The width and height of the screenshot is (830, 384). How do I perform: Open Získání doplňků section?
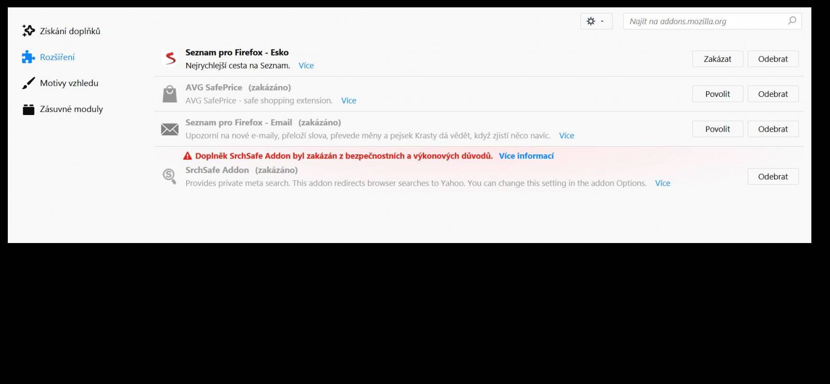tap(61, 31)
